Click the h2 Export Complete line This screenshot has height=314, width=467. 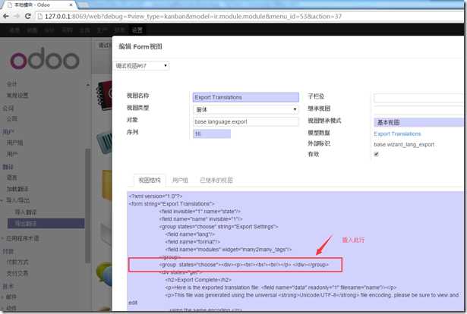click(x=198, y=280)
